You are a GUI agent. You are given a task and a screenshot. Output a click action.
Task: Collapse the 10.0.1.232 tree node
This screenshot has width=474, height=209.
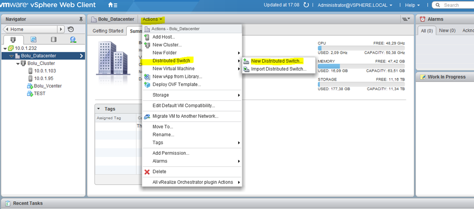pos(5,49)
